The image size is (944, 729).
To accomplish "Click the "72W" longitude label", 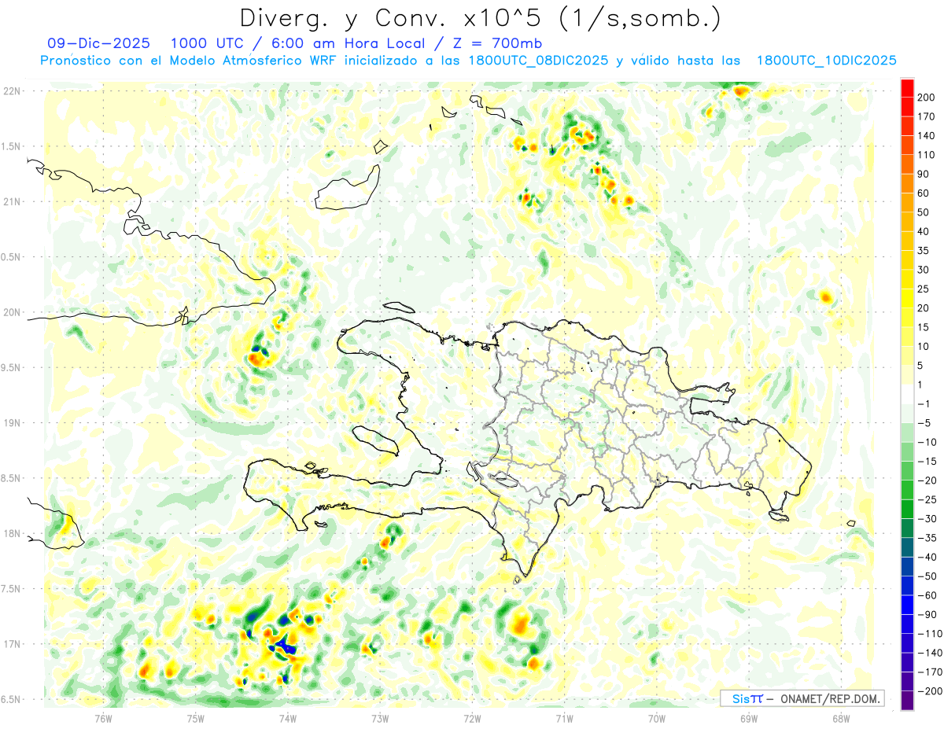I will pos(472,717).
